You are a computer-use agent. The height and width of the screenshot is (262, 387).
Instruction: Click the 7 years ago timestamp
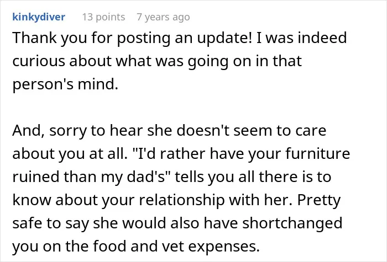[x=164, y=17]
